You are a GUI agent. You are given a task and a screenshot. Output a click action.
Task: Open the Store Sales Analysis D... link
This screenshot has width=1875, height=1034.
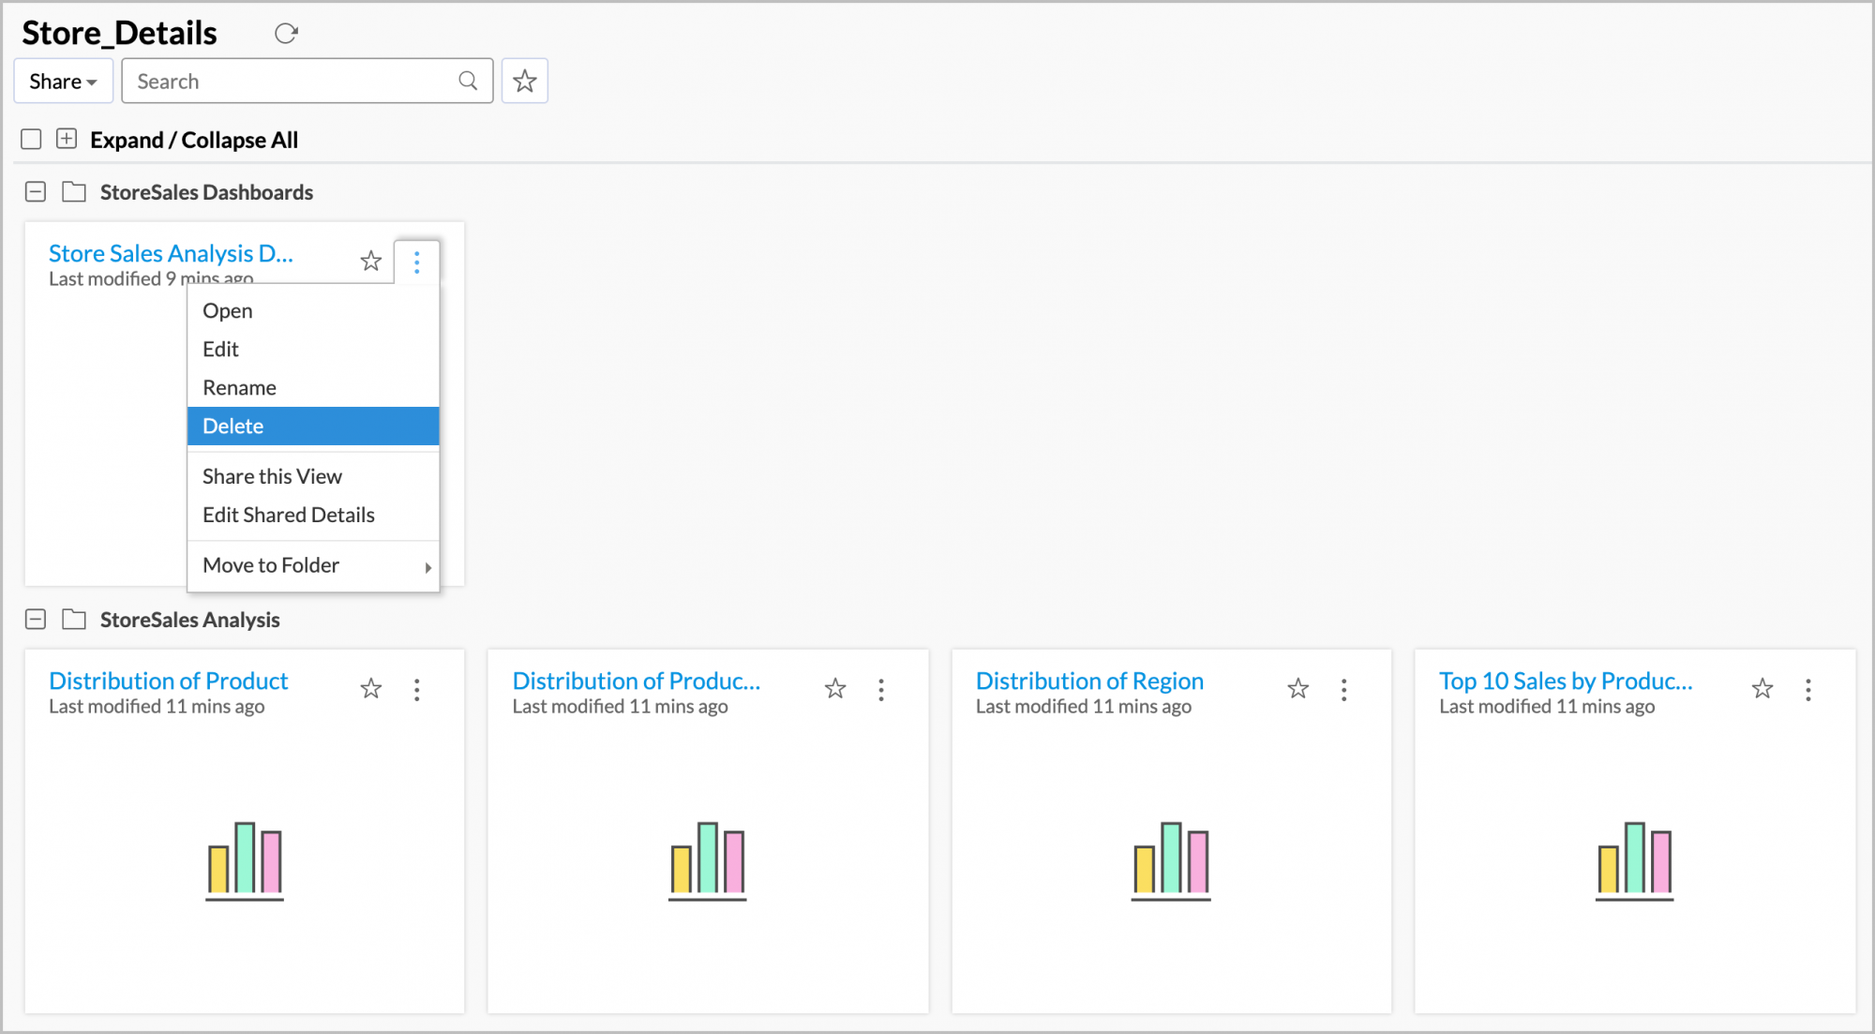(x=171, y=253)
